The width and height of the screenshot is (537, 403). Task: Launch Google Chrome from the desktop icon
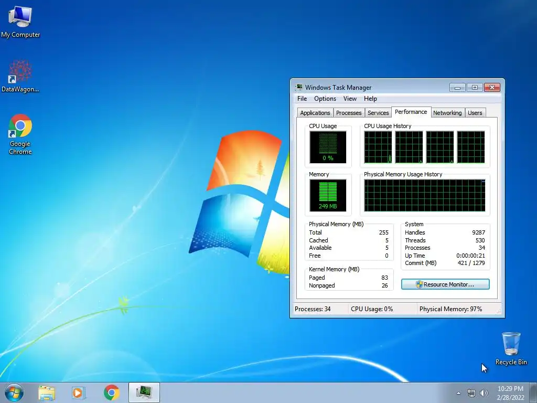point(20,134)
